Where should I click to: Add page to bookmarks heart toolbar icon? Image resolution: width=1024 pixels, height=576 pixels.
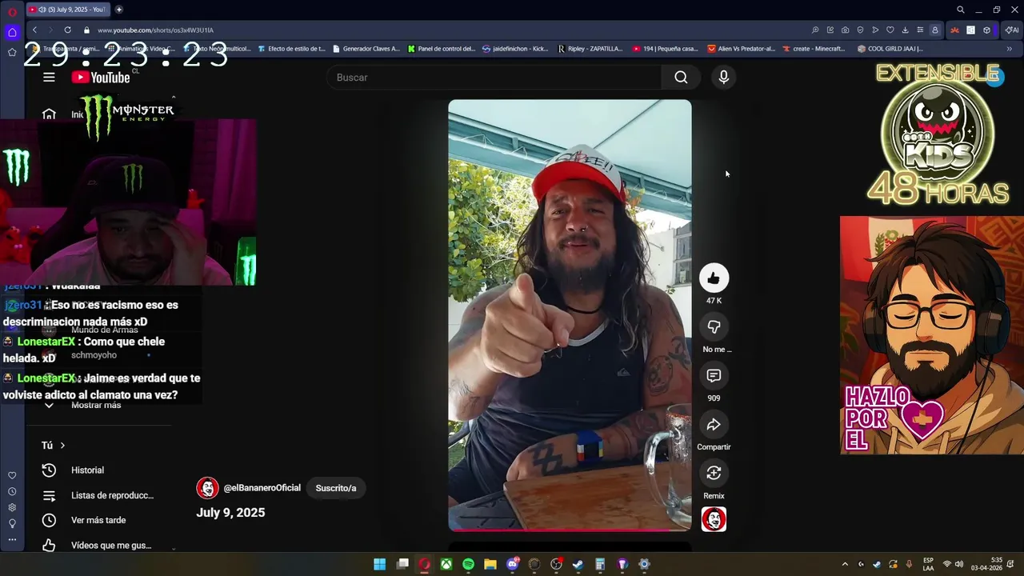[x=890, y=30]
